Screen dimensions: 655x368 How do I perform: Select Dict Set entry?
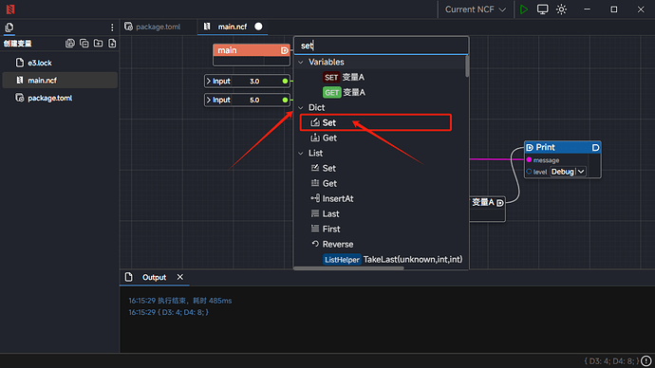[376, 122]
